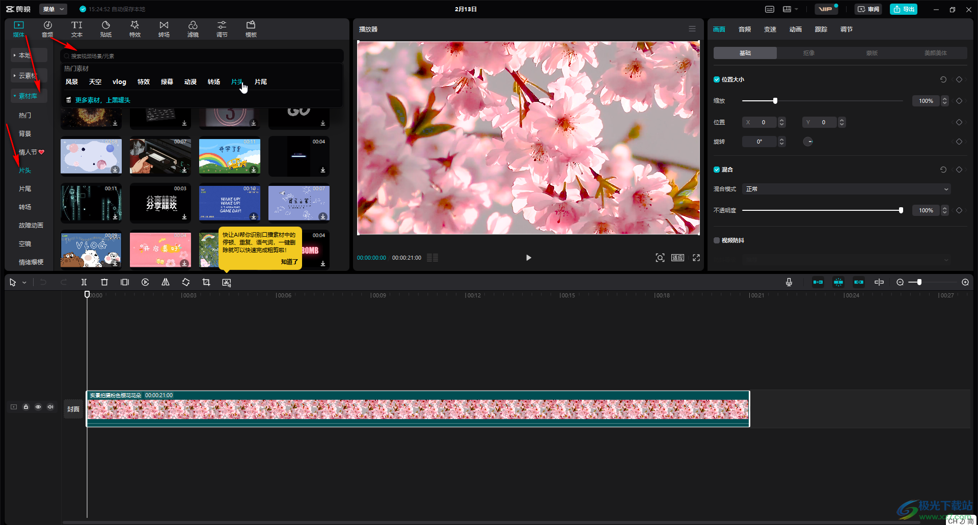Open the 转场 transitions top tab
The width and height of the screenshot is (978, 525).
[164, 29]
